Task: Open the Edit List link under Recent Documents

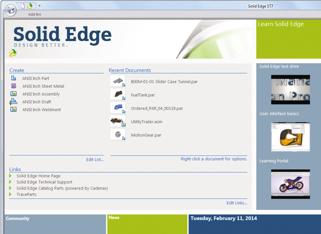Action: click(x=95, y=160)
